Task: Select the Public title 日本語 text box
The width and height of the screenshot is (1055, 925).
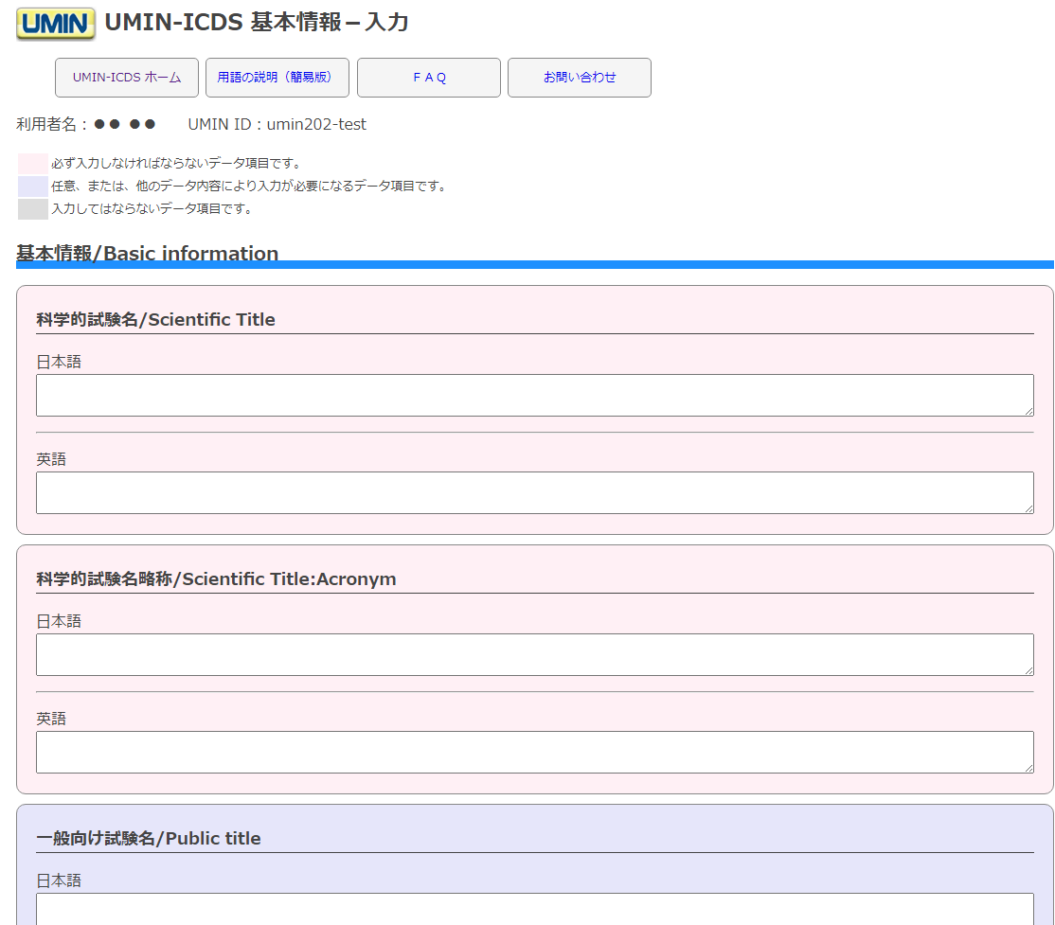Action: (534, 909)
